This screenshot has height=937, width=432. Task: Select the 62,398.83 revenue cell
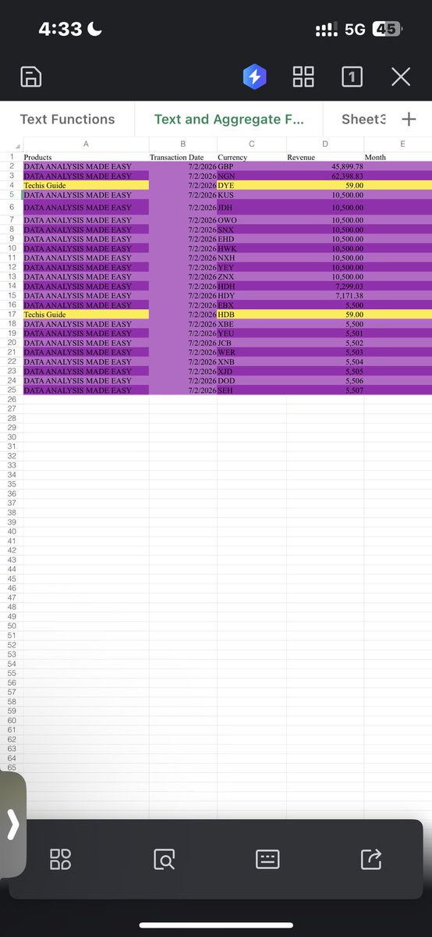coord(325,176)
